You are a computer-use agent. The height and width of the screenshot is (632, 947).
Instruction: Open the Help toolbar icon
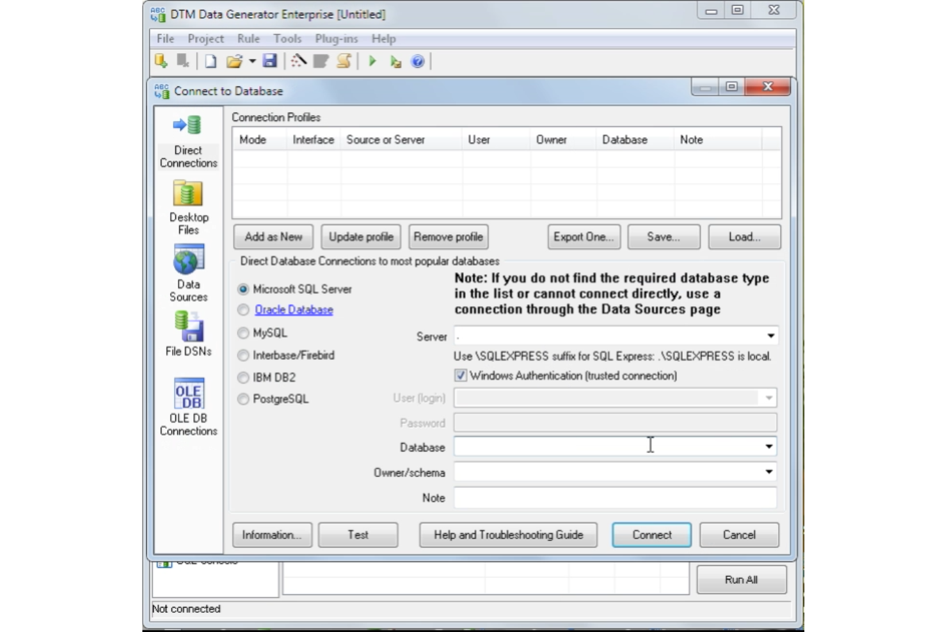tap(417, 61)
